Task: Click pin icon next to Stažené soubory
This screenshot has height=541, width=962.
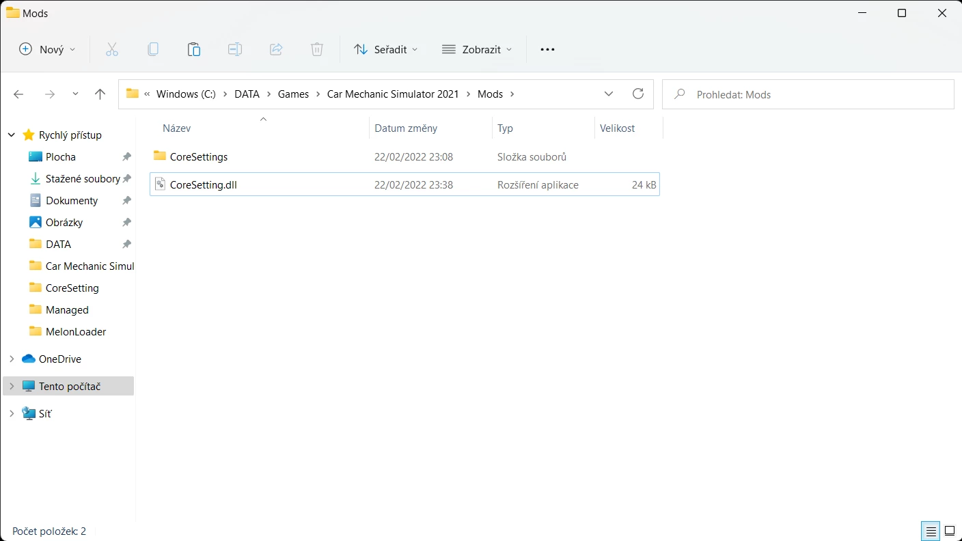Action: pos(126,179)
